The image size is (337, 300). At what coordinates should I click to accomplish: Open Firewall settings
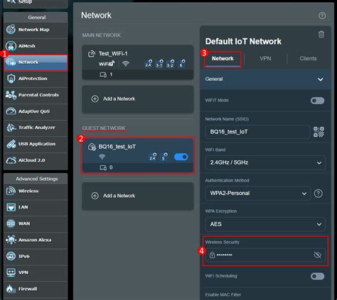[36, 289]
